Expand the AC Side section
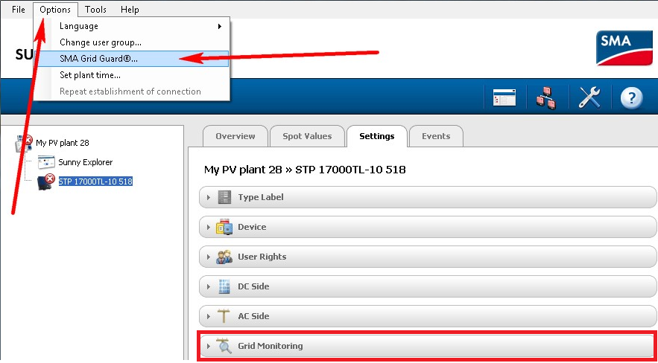 tap(427, 317)
